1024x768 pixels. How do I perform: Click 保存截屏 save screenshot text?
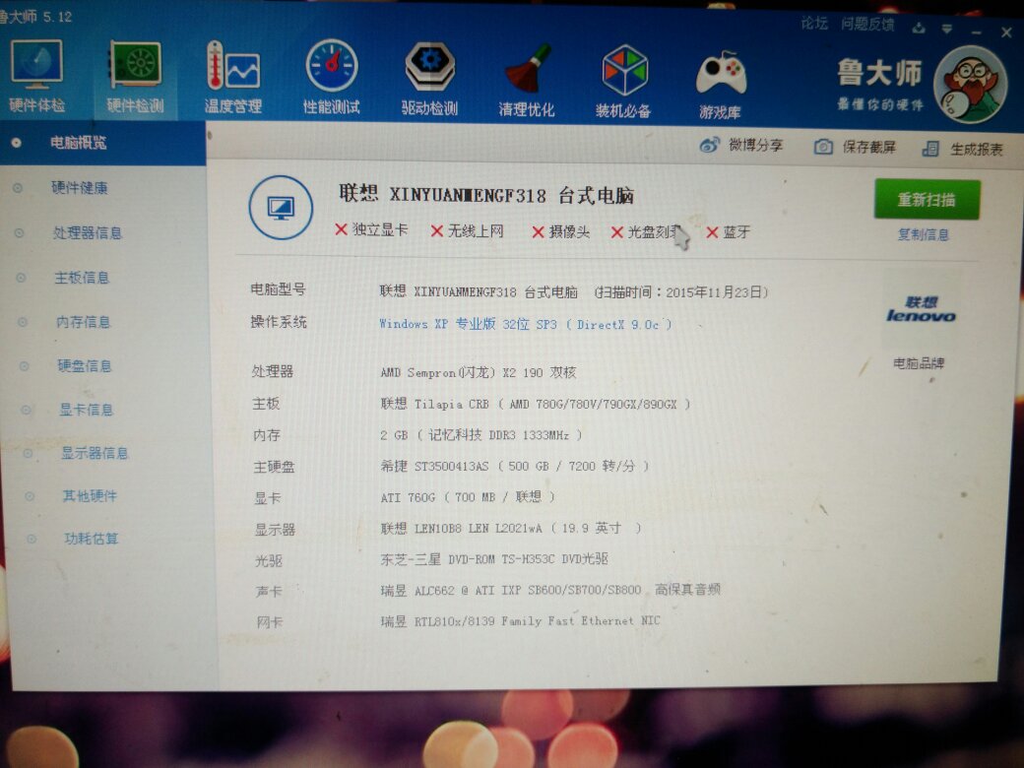pos(868,147)
